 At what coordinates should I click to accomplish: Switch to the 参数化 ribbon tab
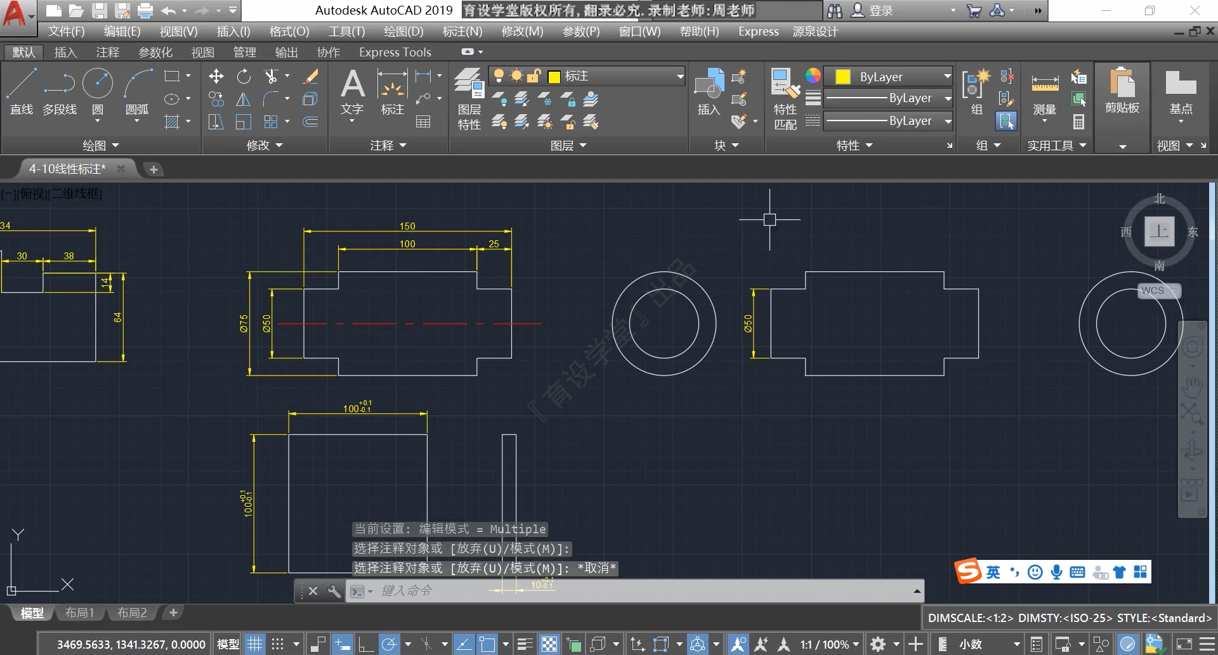[155, 52]
